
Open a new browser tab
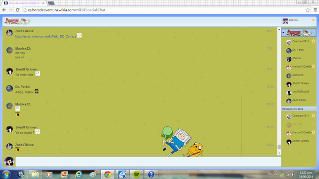coord(51,3)
